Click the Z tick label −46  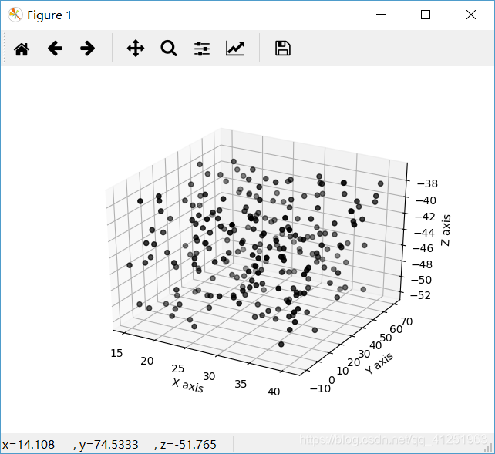[x=423, y=249]
